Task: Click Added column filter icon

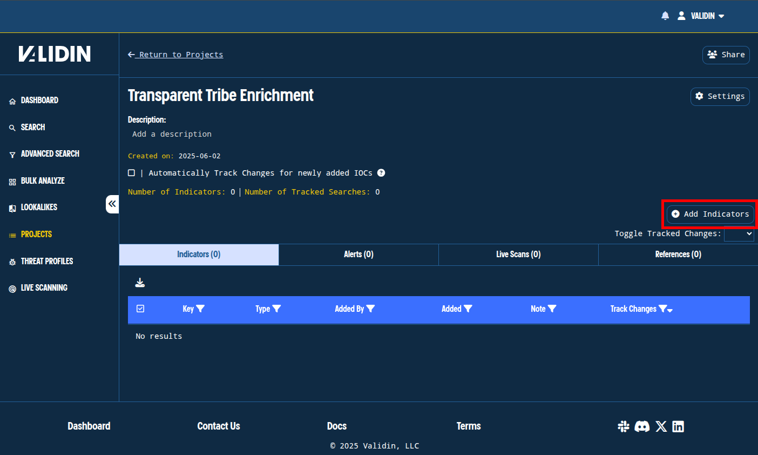Action: point(468,309)
